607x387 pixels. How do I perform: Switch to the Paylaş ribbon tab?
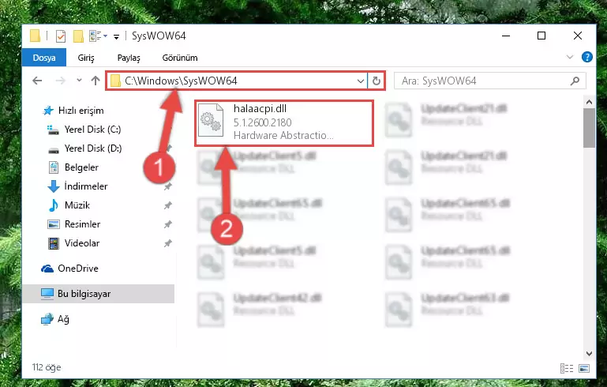click(x=129, y=58)
